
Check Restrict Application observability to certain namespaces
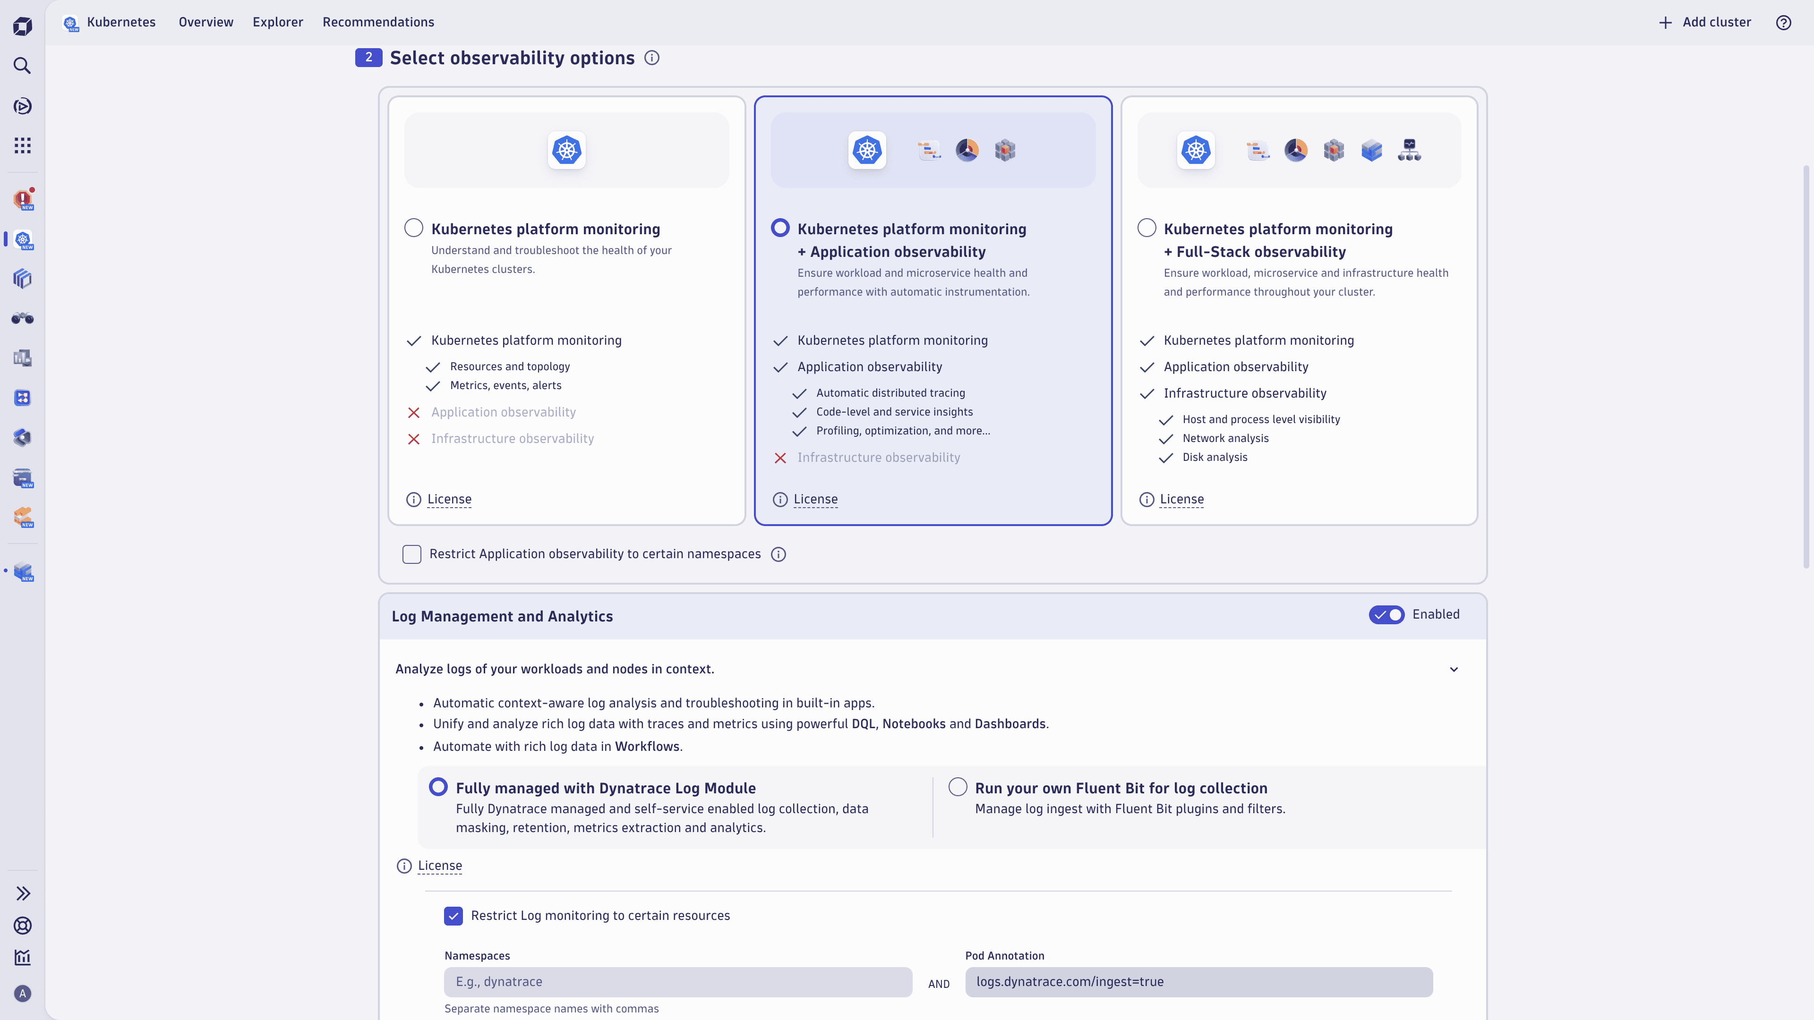tap(412, 555)
